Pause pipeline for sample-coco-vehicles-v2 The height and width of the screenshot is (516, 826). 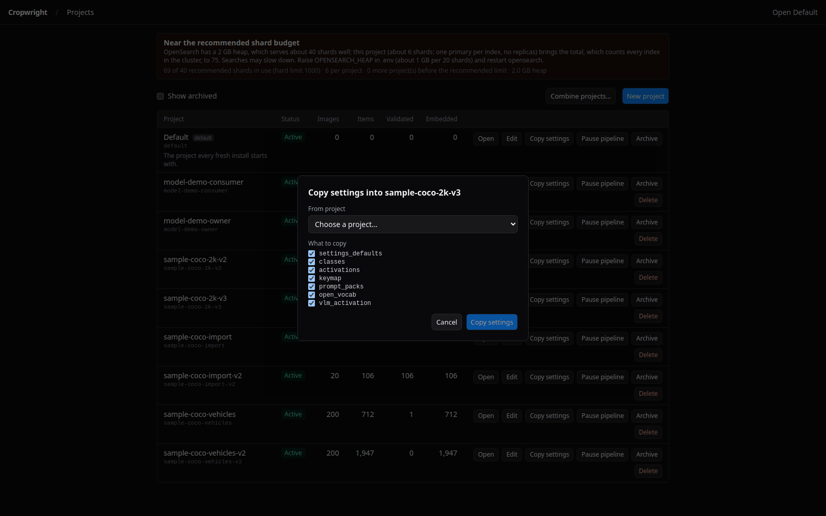(x=602, y=455)
